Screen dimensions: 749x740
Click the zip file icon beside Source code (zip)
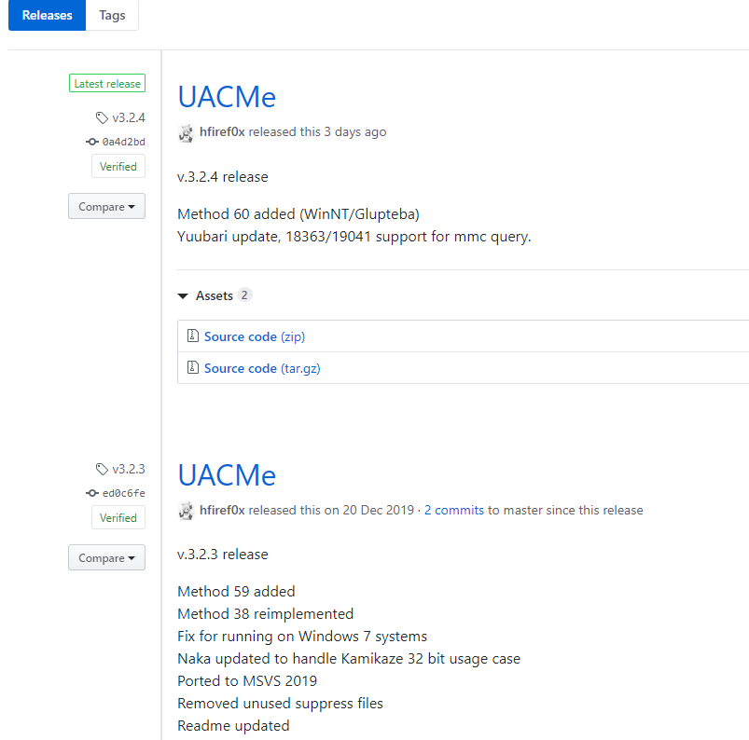point(192,336)
